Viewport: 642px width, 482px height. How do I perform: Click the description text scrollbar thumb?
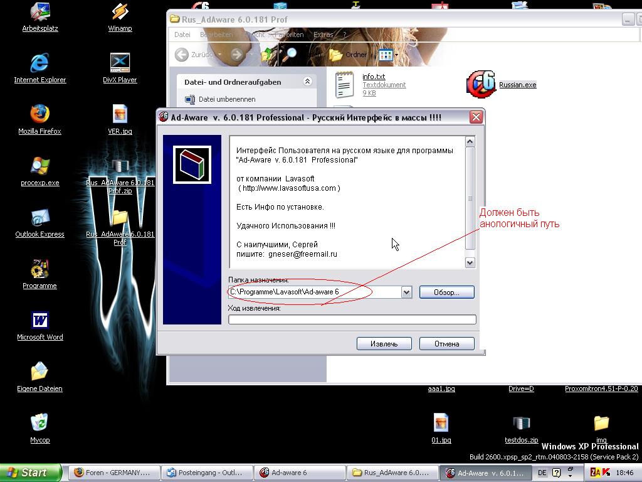pos(470,198)
